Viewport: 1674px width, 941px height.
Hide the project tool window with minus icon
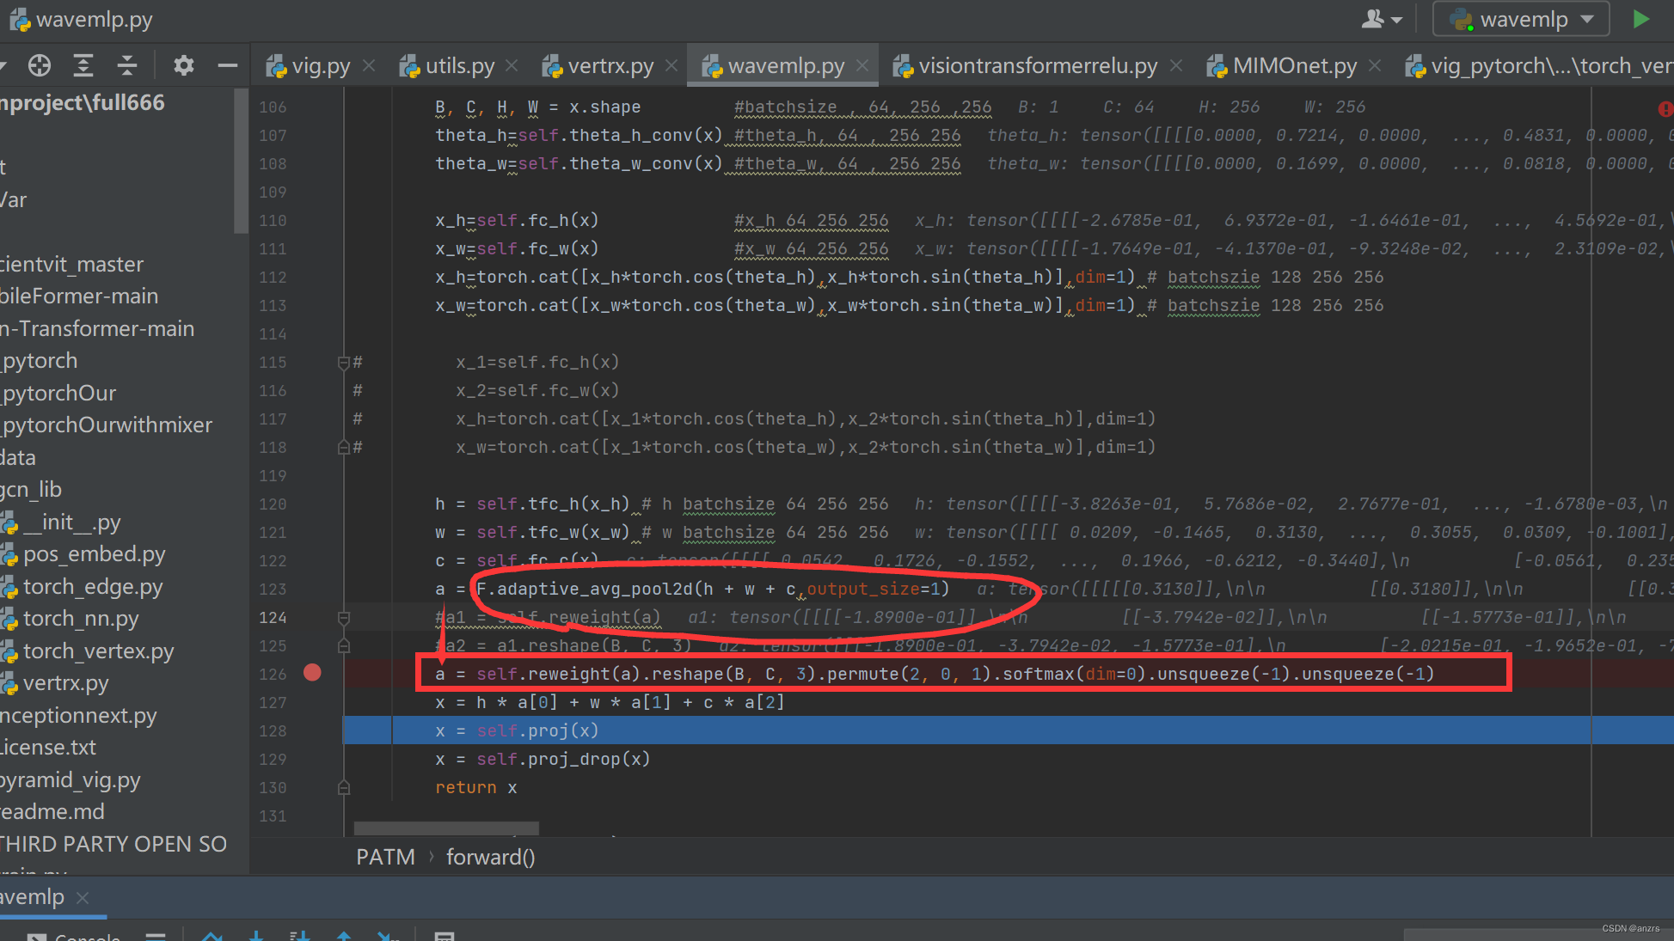click(227, 65)
